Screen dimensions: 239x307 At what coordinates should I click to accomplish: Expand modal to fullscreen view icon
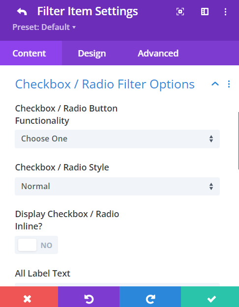coord(180,12)
